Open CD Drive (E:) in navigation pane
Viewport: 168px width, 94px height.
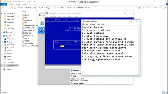pos(11,62)
